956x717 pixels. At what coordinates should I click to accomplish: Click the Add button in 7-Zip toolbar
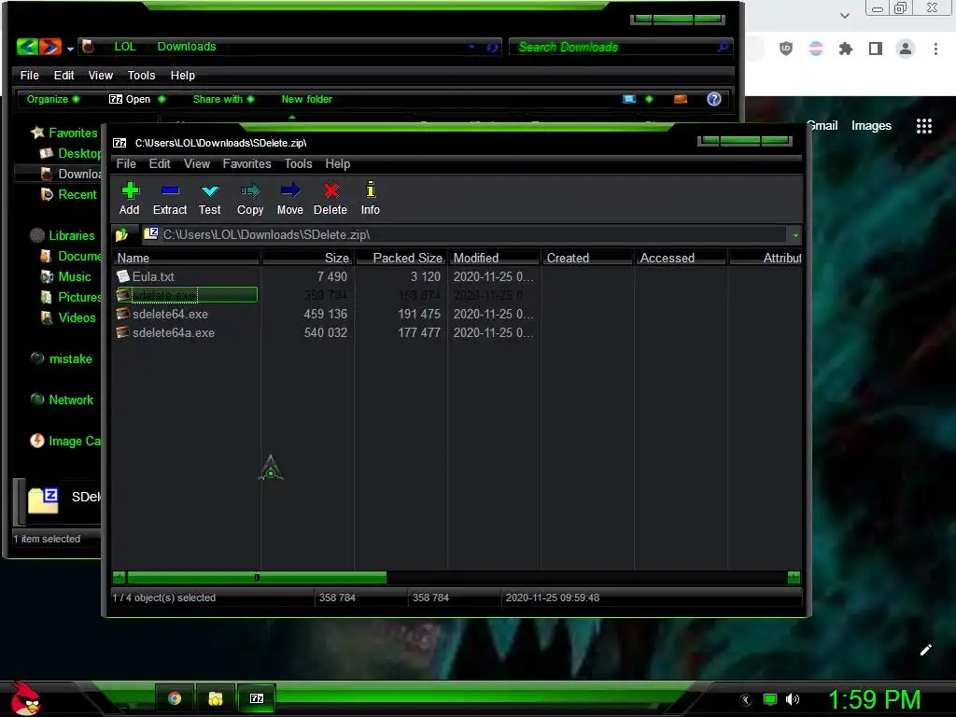129,199
